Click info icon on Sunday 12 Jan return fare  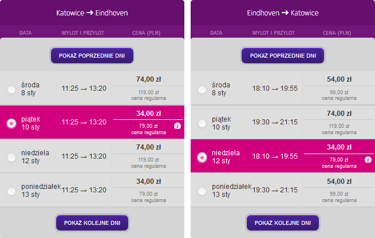[x=368, y=160]
